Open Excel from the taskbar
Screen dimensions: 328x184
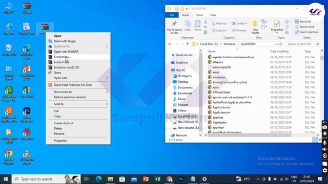coord(157,179)
